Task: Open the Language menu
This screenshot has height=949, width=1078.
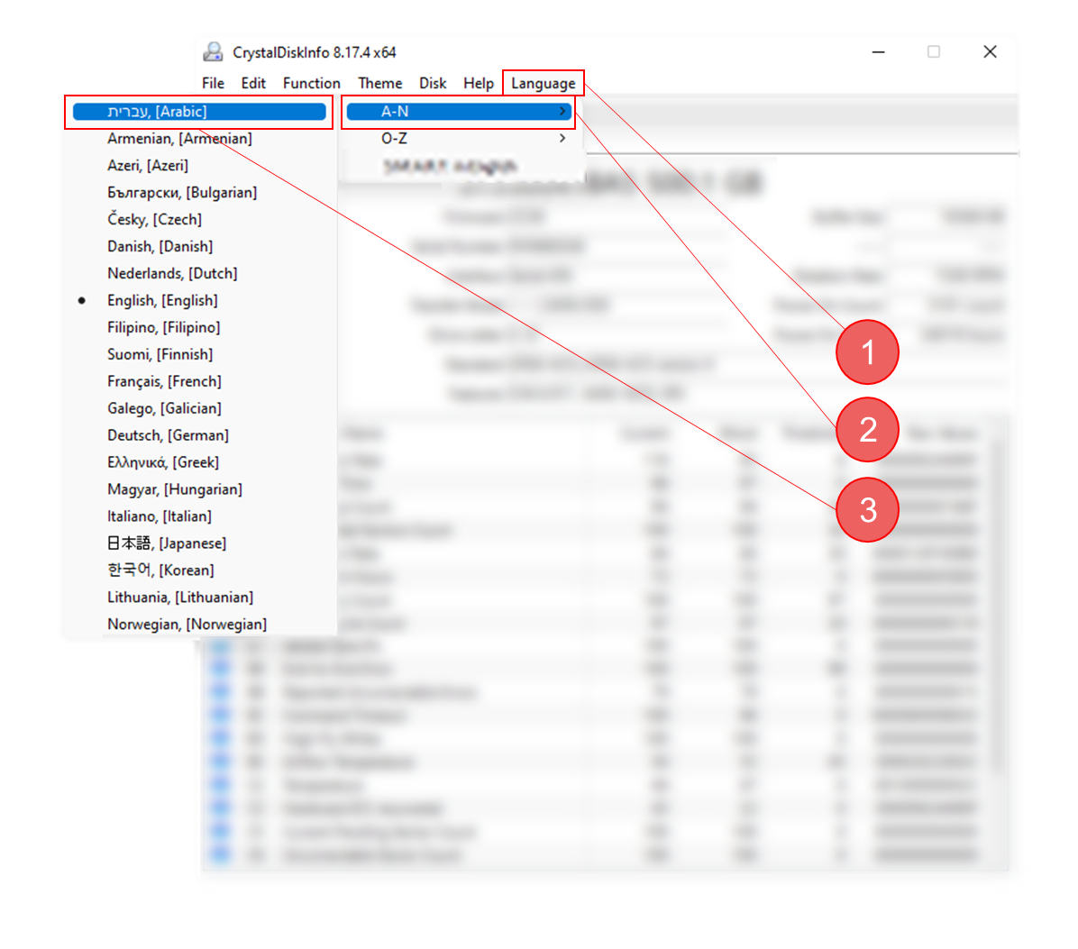Action: point(544,83)
